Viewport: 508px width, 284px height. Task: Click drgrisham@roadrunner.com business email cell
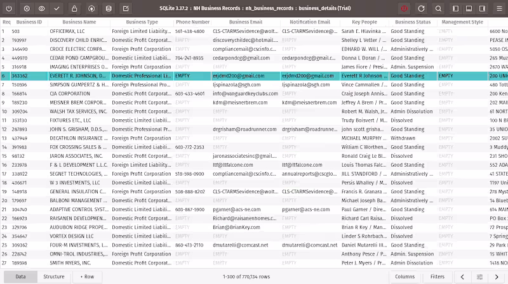click(246, 129)
